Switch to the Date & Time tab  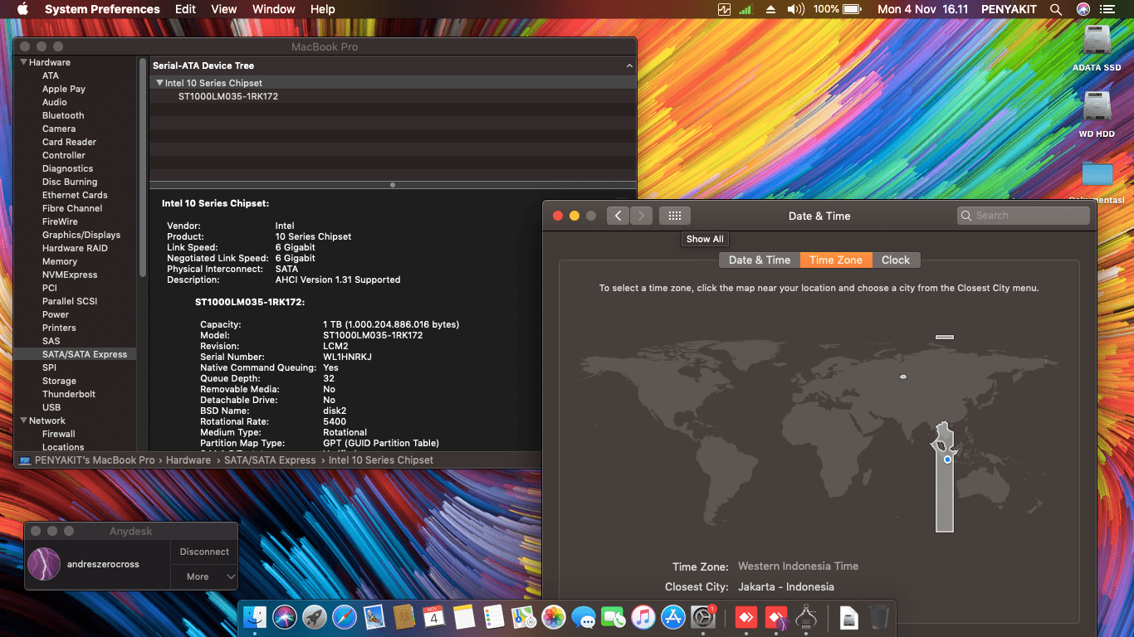pyautogui.click(x=760, y=260)
